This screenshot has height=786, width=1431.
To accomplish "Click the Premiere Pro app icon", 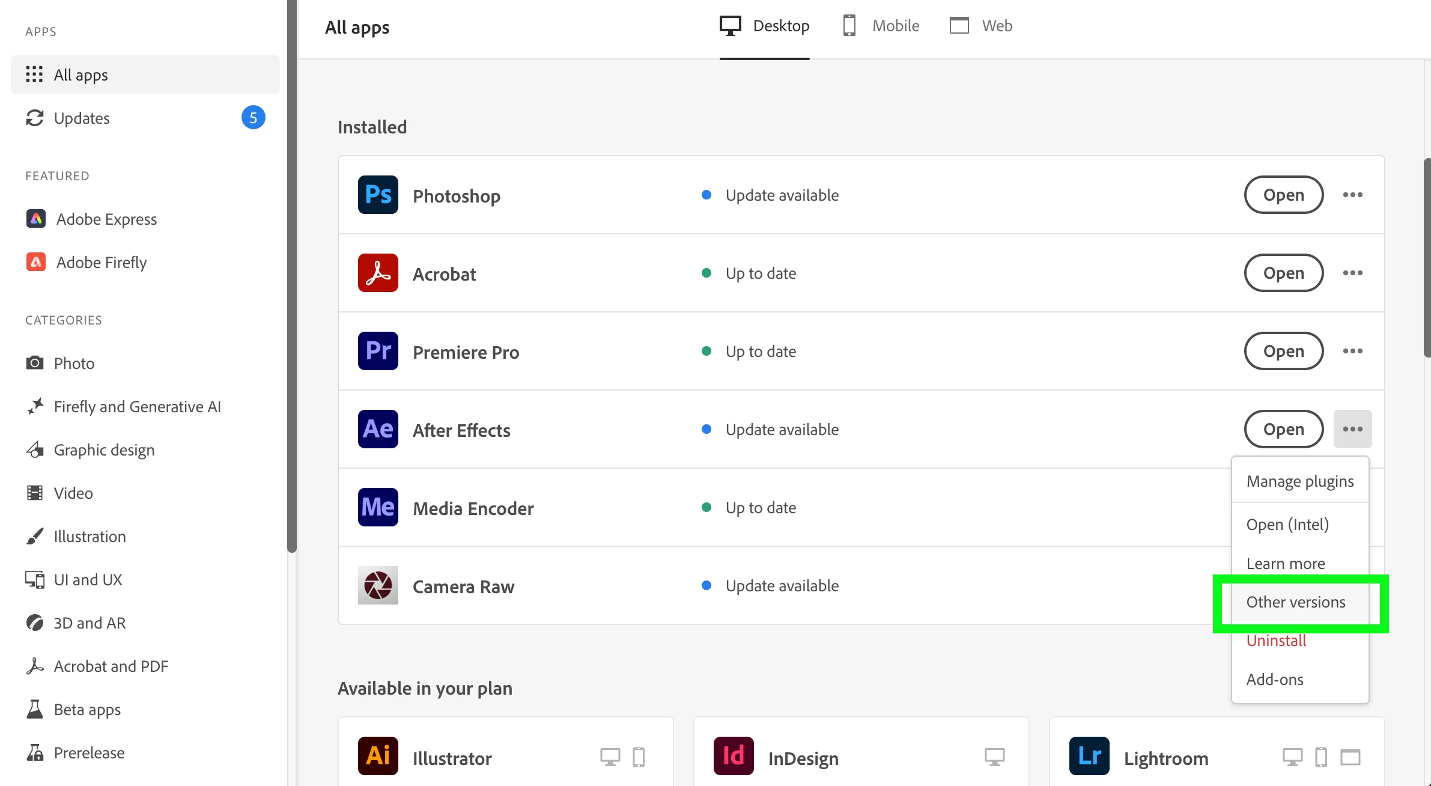I will point(378,351).
